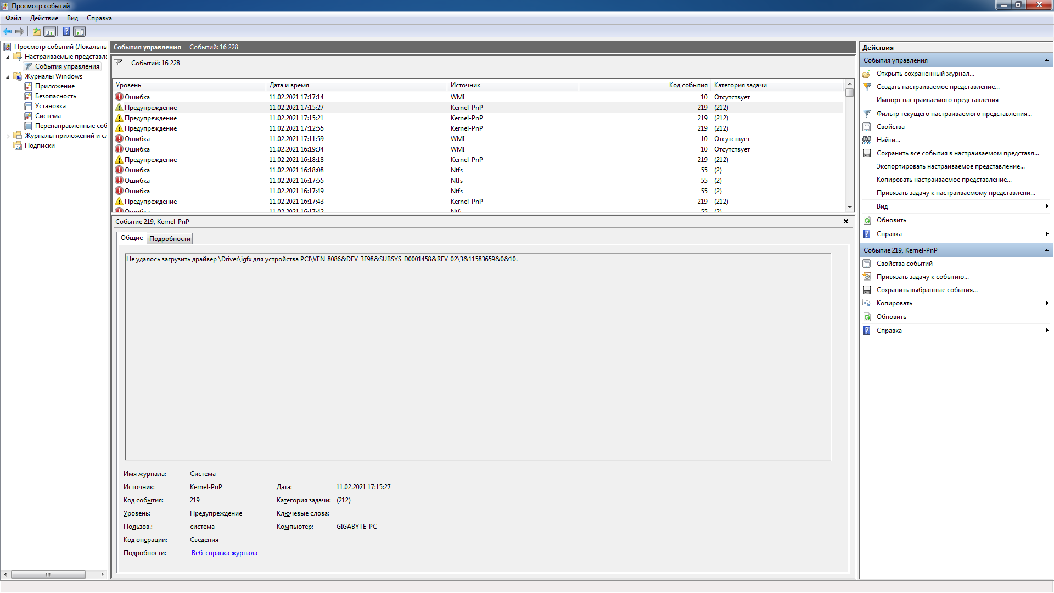
Task: Click the upper Обновить refresh icon
Action: 867,220
